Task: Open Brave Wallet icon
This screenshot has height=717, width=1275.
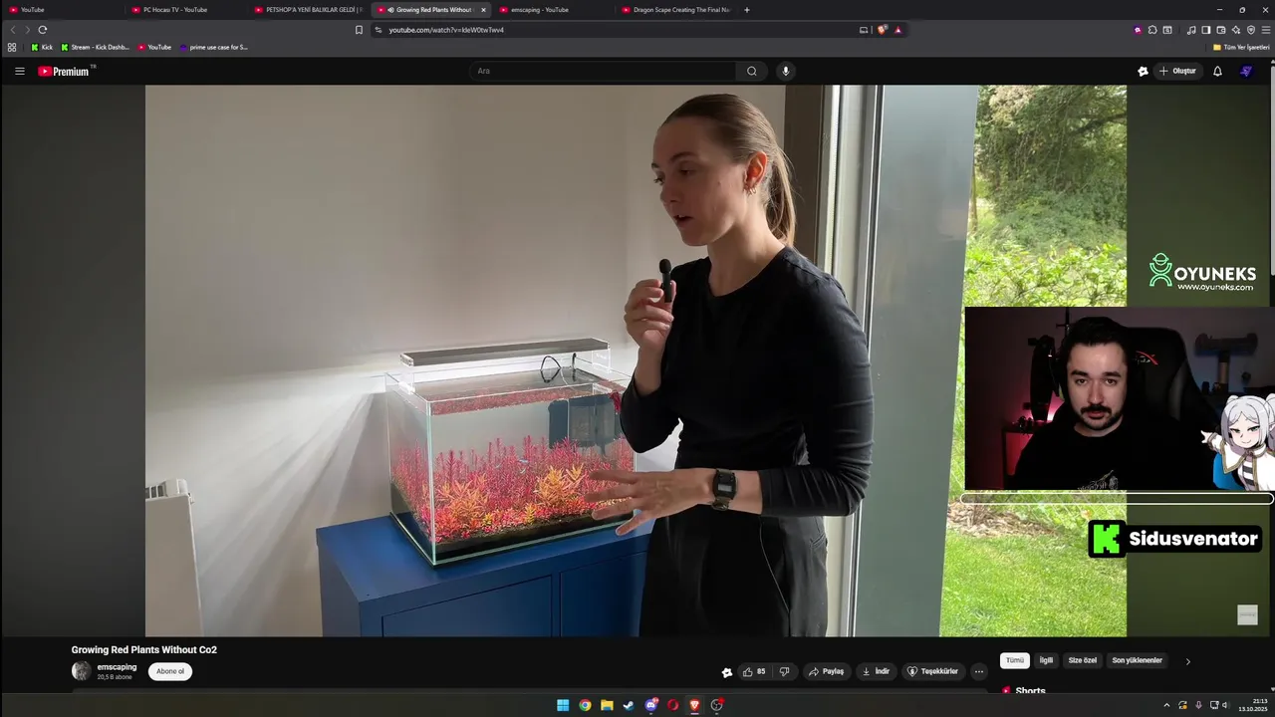Action: (1221, 30)
